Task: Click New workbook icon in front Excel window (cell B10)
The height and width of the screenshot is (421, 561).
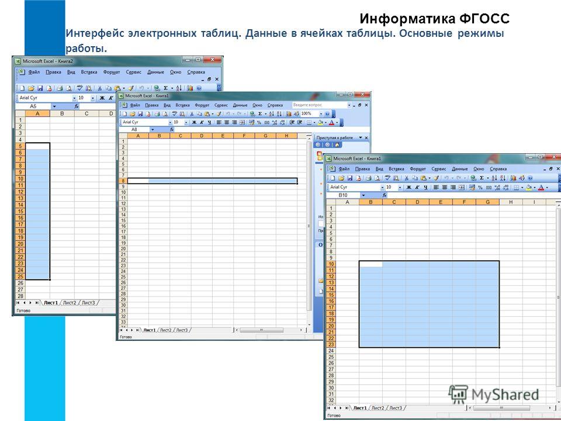Action: coord(333,178)
